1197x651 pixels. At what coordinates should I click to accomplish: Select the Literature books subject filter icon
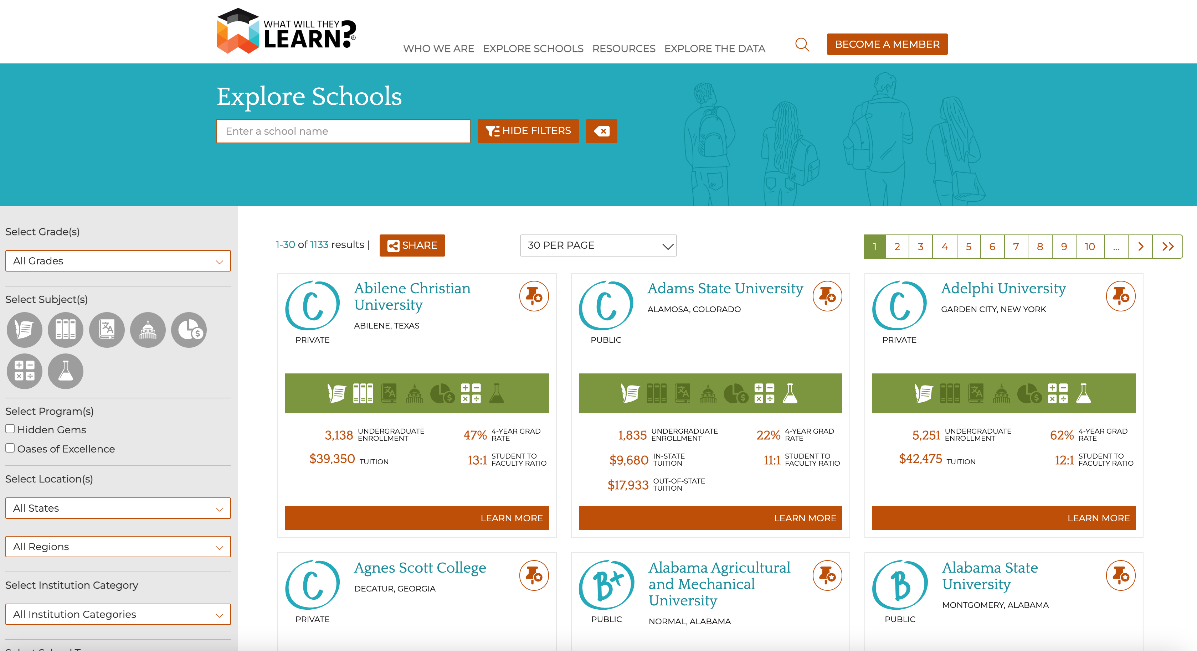(66, 330)
